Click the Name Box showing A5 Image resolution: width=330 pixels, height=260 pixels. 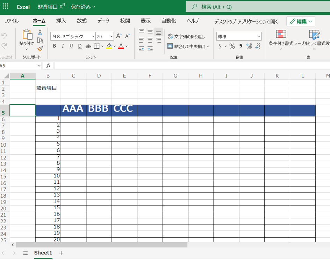tap(20, 66)
